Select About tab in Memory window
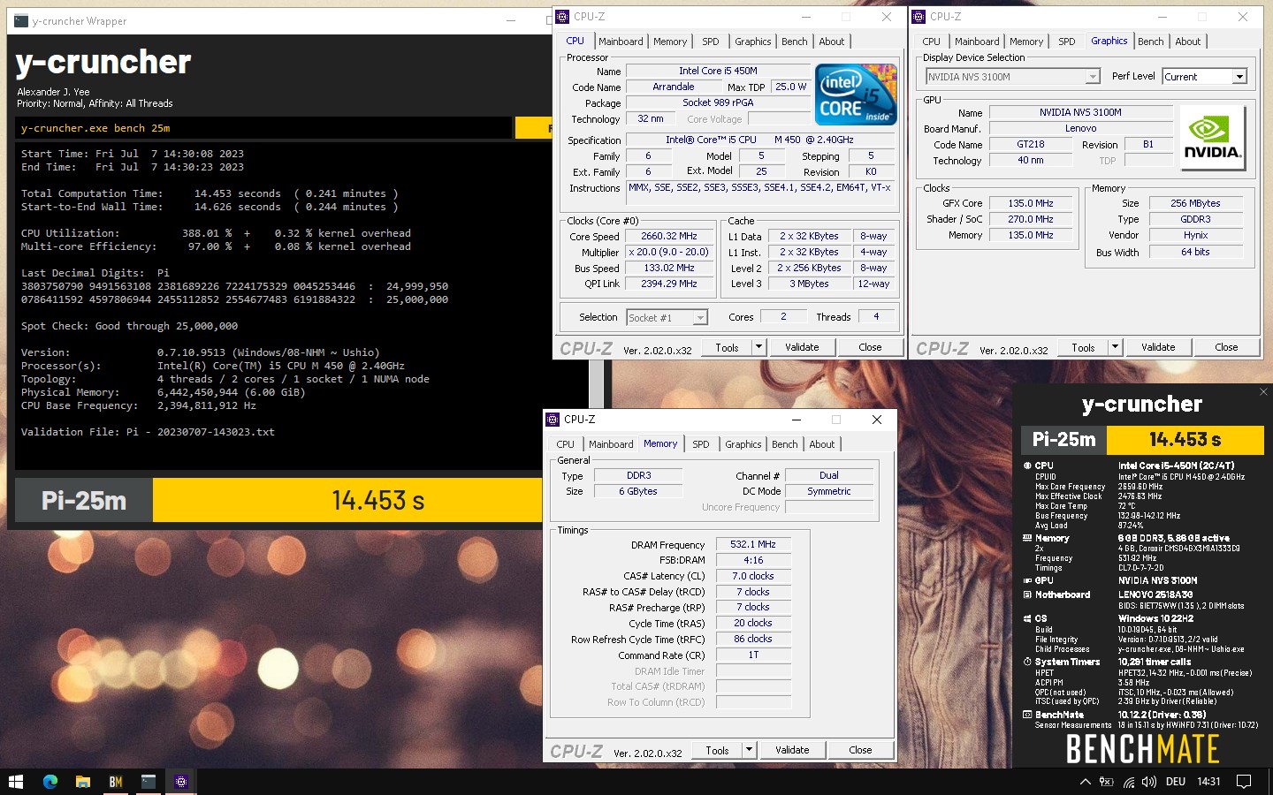1273x795 pixels. [821, 444]
